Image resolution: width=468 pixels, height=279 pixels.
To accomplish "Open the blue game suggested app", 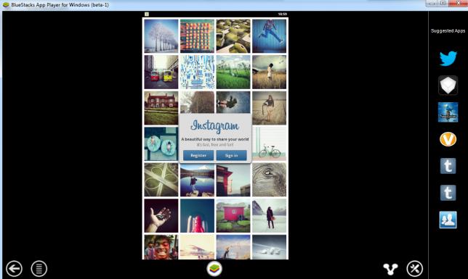I will [x=448, y=112].
